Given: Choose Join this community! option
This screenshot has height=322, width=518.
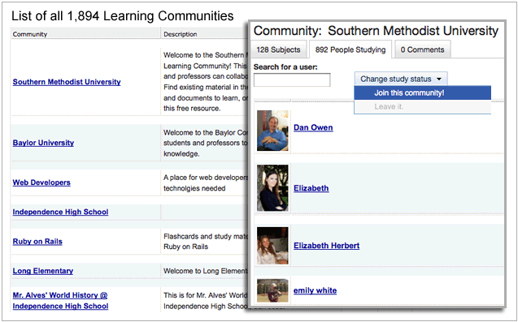Looking at the screenshot, I should (x=423, y=92).
